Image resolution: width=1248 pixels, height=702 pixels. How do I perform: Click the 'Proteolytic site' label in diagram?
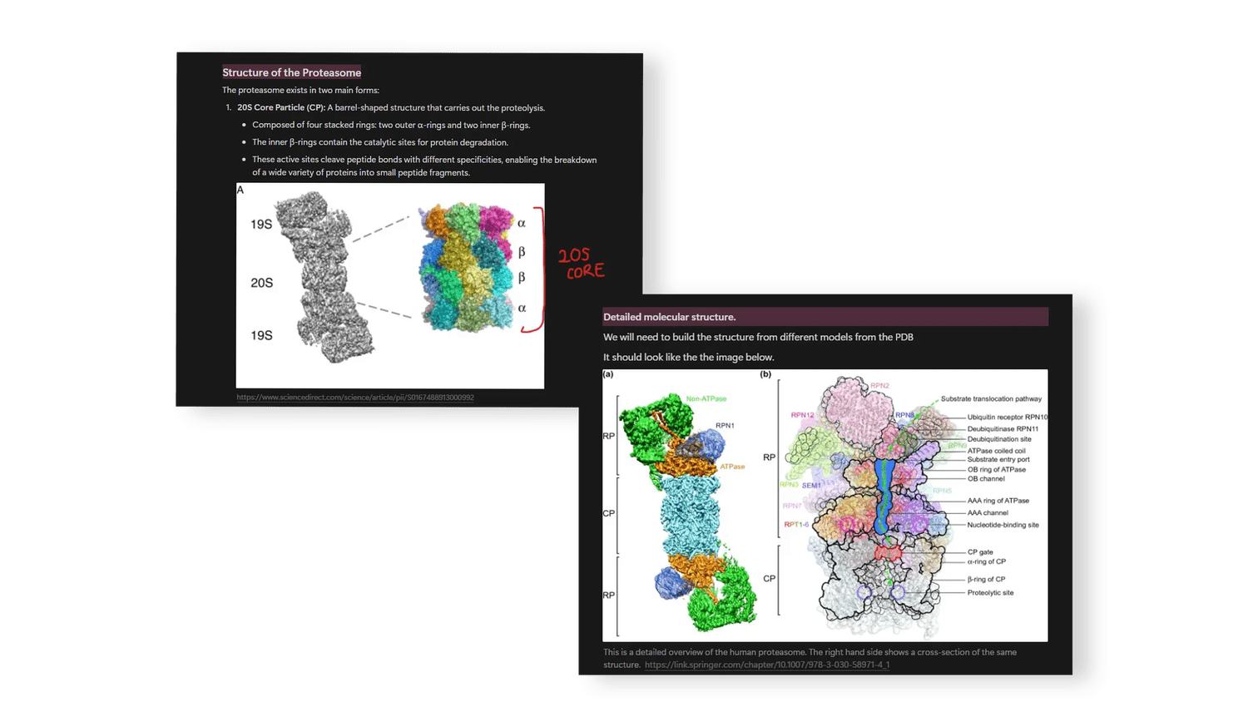[990, 593]
